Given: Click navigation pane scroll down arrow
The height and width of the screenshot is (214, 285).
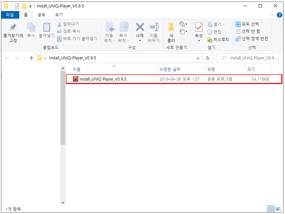Looking at the screenshot, I should point(63,203).
